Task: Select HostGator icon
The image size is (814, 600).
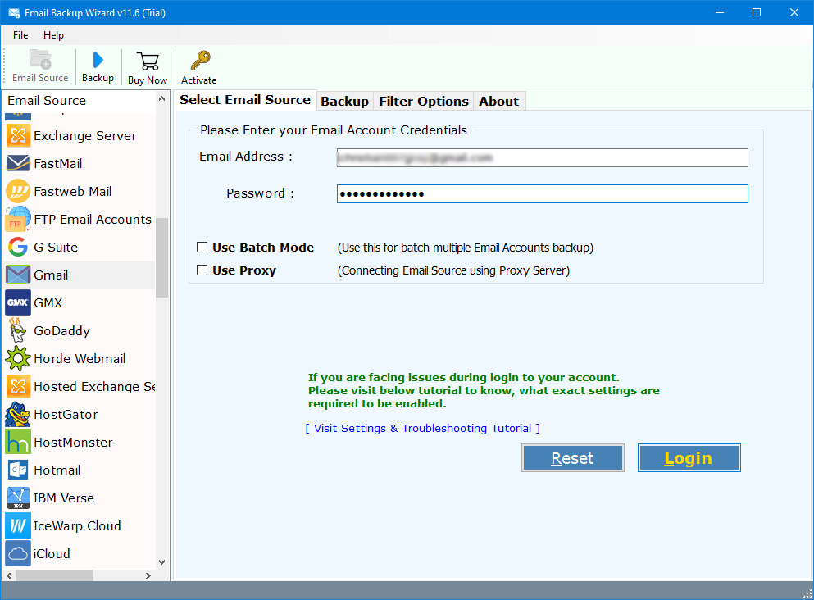Action: coord(18,414)
